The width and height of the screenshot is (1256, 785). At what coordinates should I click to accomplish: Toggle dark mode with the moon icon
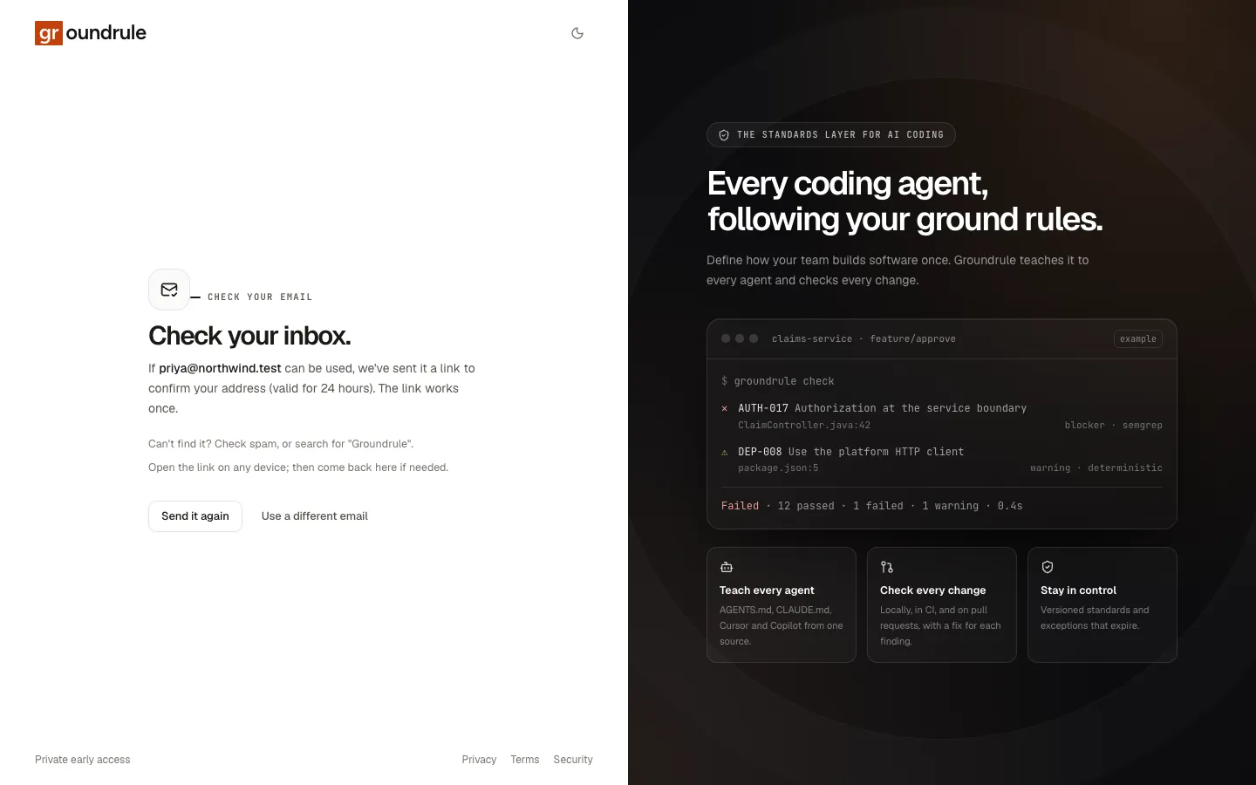577,33
